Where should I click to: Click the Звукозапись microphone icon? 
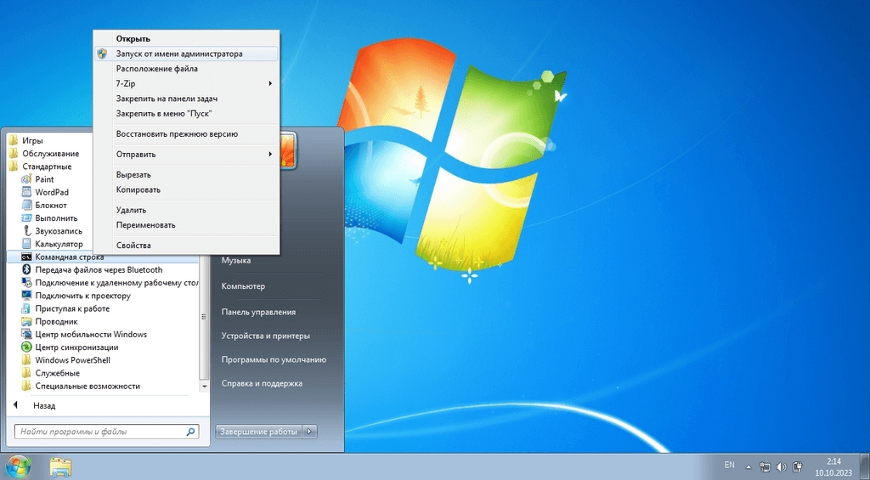click(26, 231)
